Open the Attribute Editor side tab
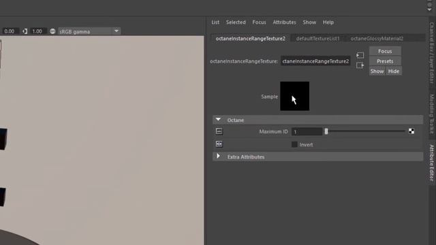The image size is (436, 245). point(431,163)
